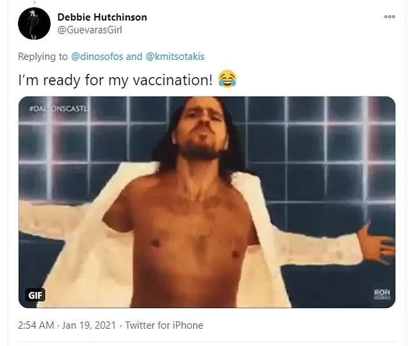
Task: Click the man's outstretched hand in GIF
Action: point(375,242)
